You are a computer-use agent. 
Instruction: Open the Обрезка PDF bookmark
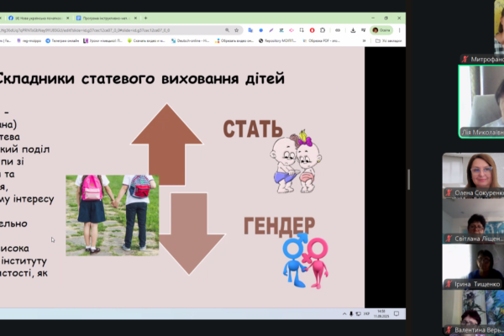coord(321,41)
